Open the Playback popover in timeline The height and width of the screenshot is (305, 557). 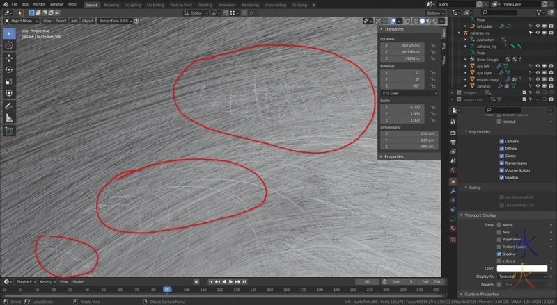[x=25, y=282]
